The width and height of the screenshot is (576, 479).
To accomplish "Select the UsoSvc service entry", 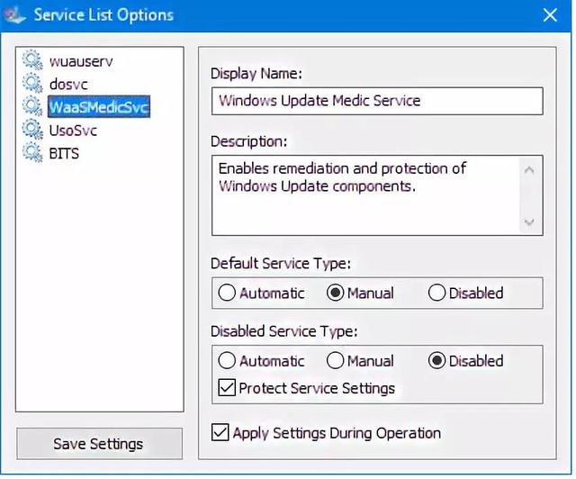I will point(73,131).
